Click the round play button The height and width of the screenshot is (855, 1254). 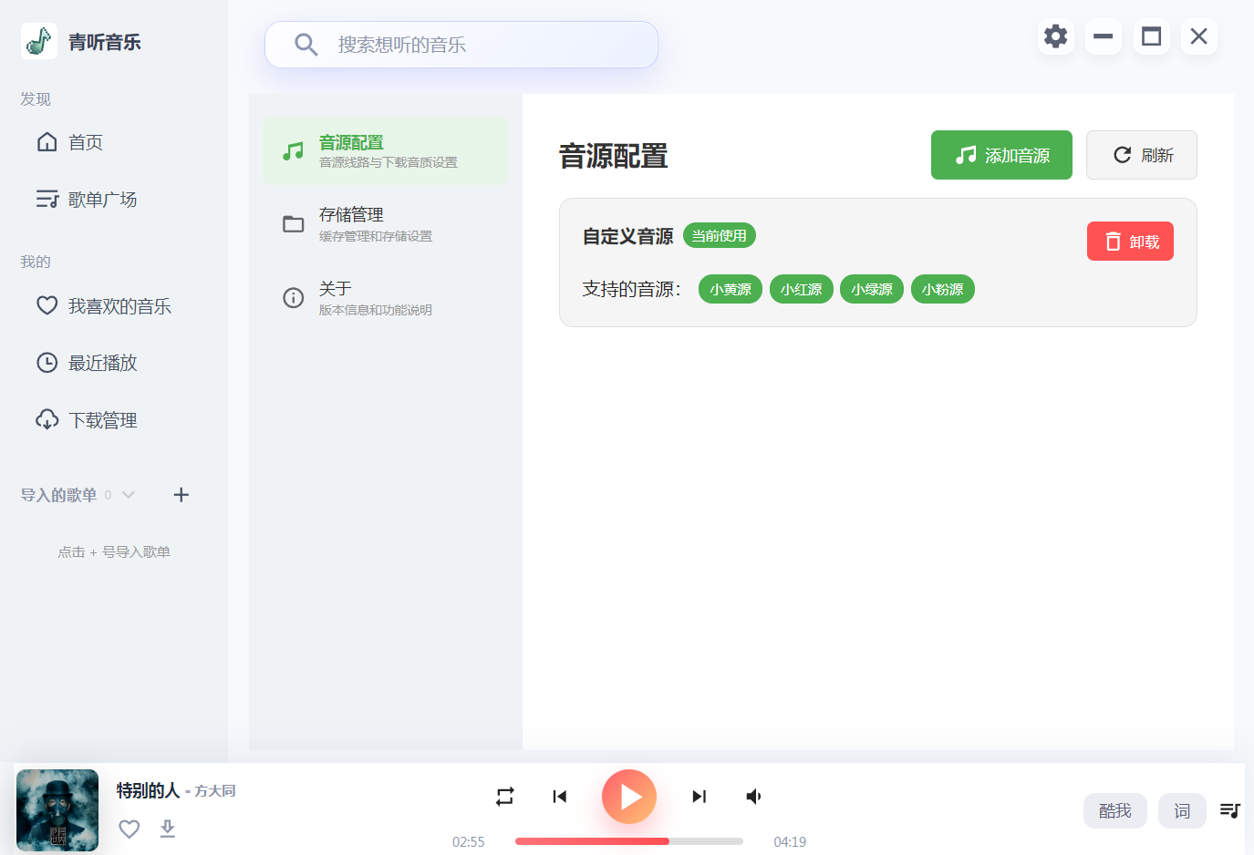629,797
